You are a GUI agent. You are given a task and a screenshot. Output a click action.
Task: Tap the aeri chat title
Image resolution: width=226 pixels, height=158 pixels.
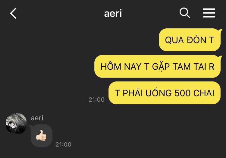click(x=113, y=13)
